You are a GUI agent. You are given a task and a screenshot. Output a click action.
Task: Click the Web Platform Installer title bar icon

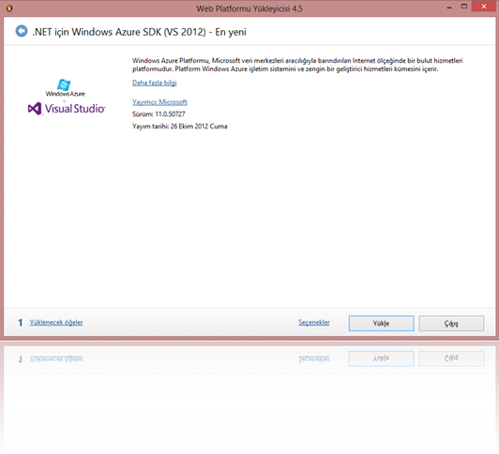[x=9, y=8]
